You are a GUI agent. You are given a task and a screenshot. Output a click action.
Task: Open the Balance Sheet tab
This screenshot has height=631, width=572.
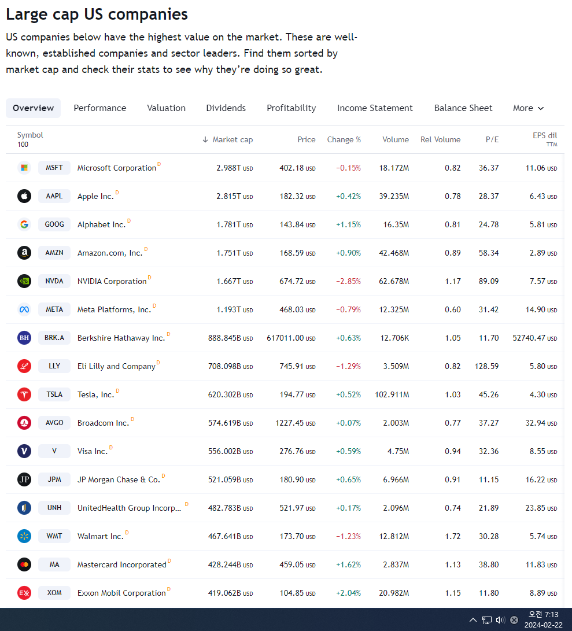click(463, 108)
